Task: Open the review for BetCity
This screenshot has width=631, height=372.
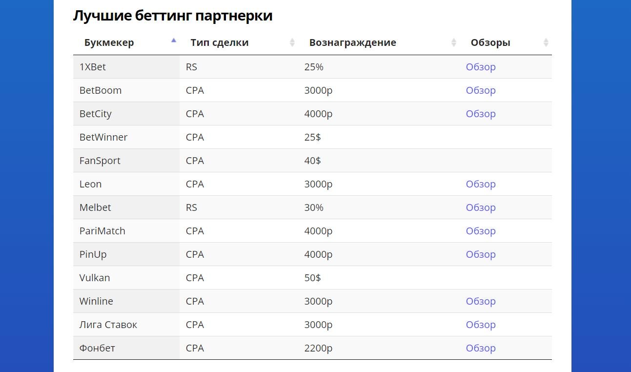Action: tap(481, 113)
